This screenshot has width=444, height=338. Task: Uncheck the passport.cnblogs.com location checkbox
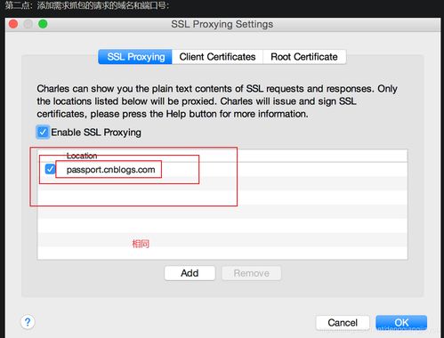coord(50,169)
